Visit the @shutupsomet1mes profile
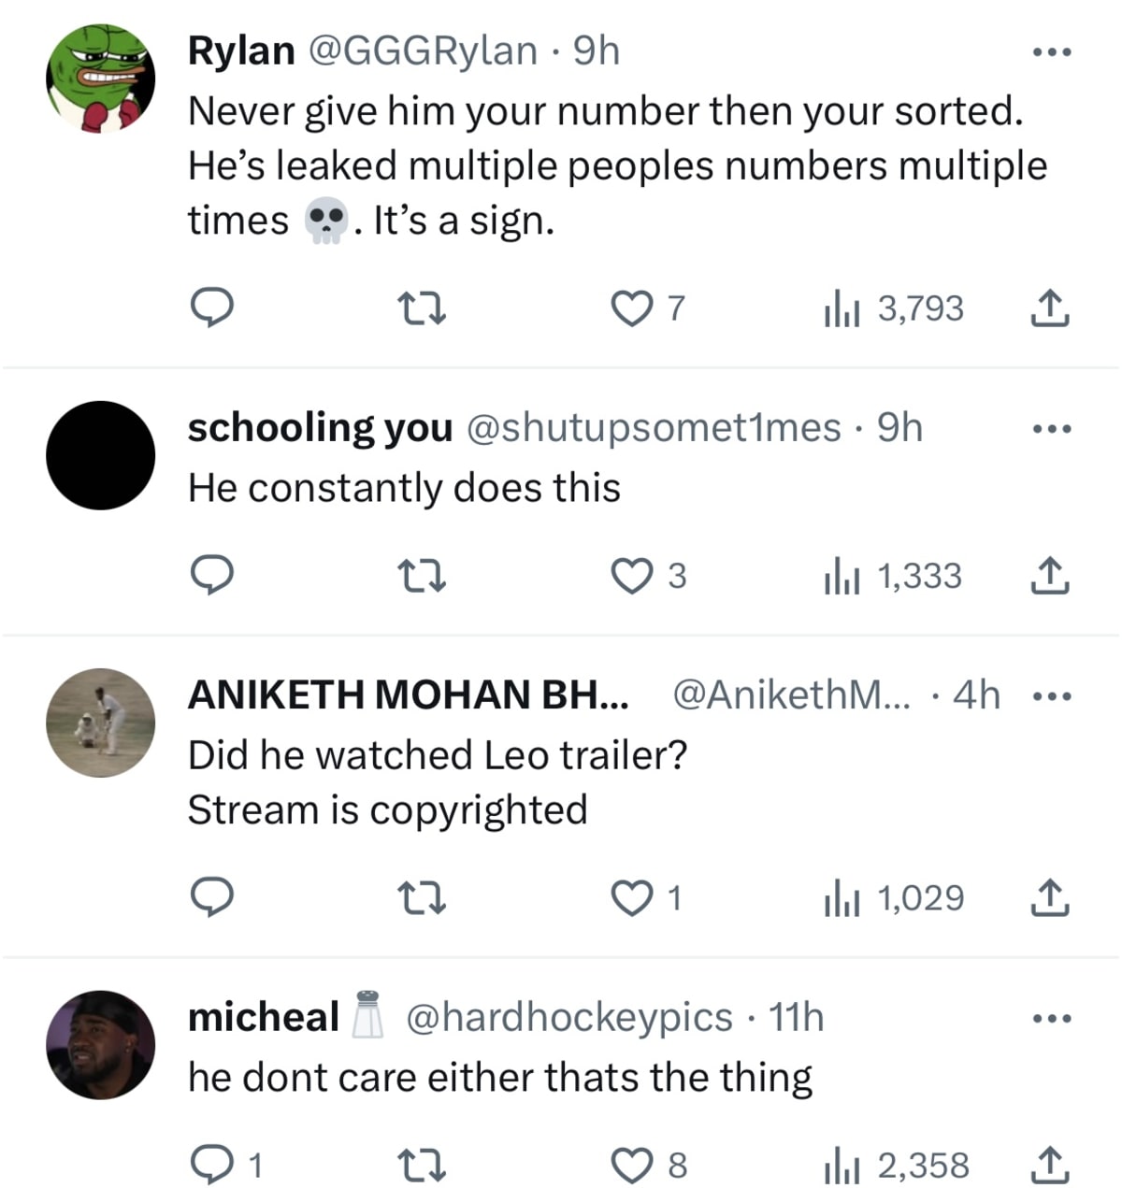The width and height of the screenshot is (1122, 1188). click(x=653, y=427)
